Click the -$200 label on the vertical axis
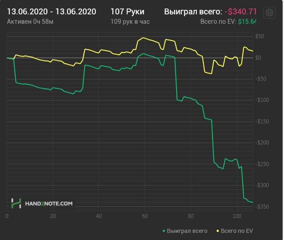Viewport: 284px width, 240px height. [262, 143]
